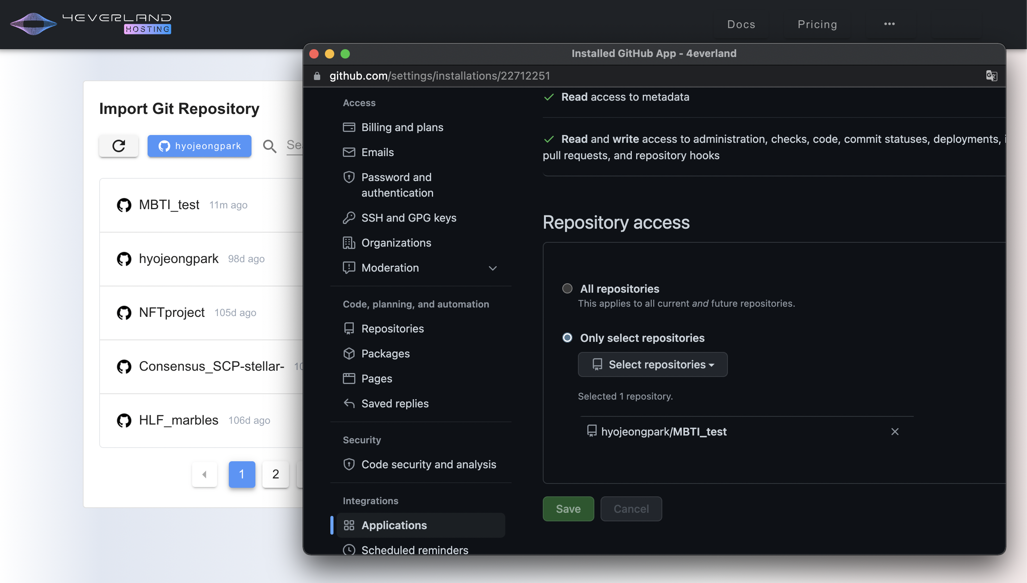Go to Billing and plans
The height and width of the screenshot is (583, 1027).
click(x=402, y=127)
